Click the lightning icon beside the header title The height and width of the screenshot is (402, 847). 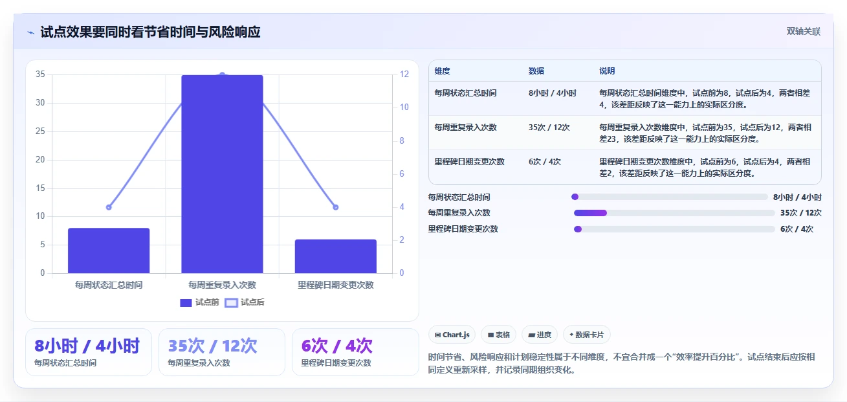click(x=31, y=32)
